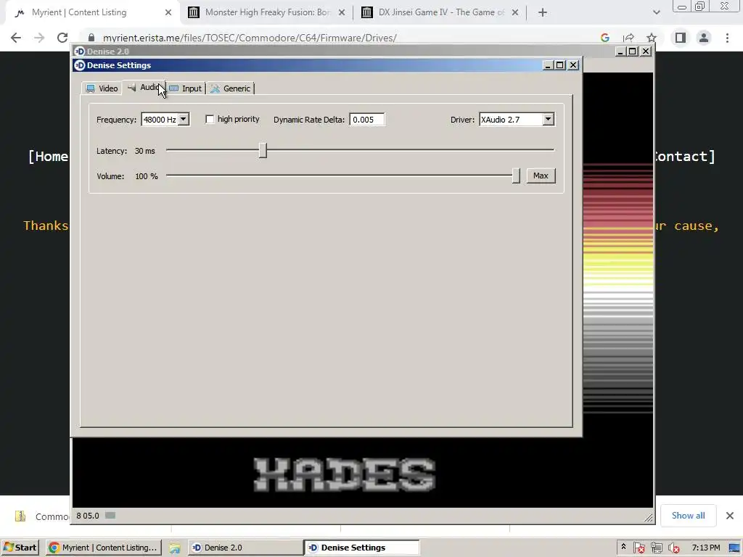Set volume with the Max button
This screenshot has height=557, width=743.
coord(541,176)
